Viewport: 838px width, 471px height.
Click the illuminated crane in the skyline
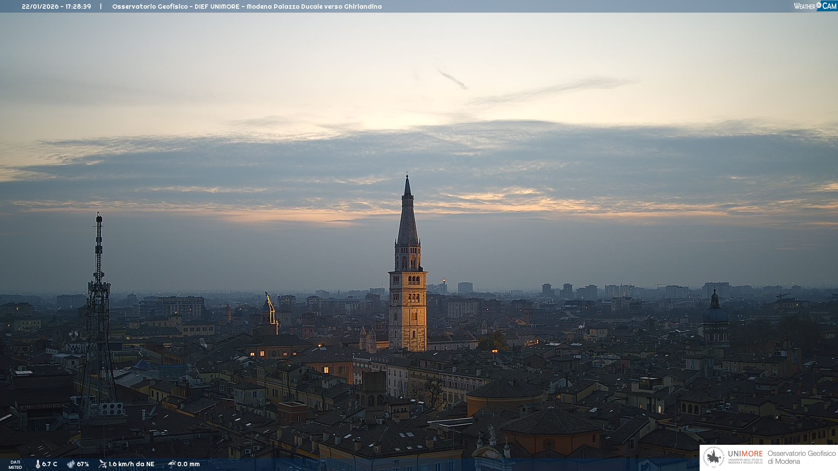(x=271, y=308)
